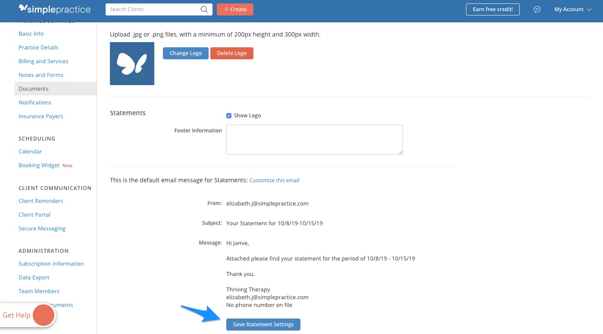603x334 pixels.
Task: Click the Earn free credit button
Action: pos(493,9)
